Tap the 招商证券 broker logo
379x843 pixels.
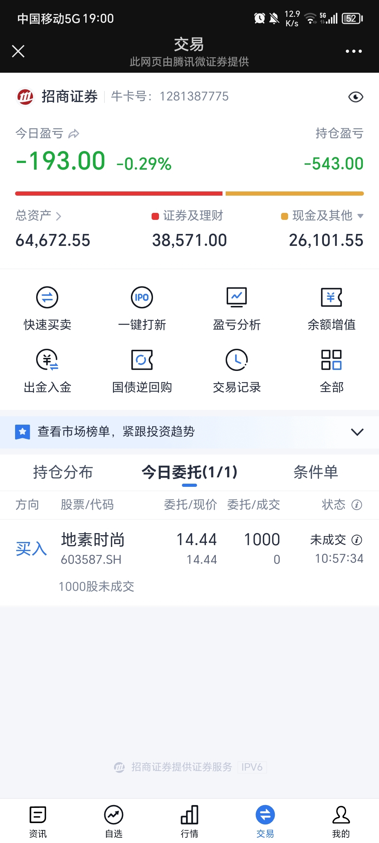25,97
